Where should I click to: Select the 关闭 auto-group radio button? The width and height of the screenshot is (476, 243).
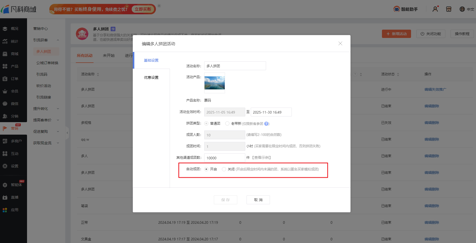[224, 169]
